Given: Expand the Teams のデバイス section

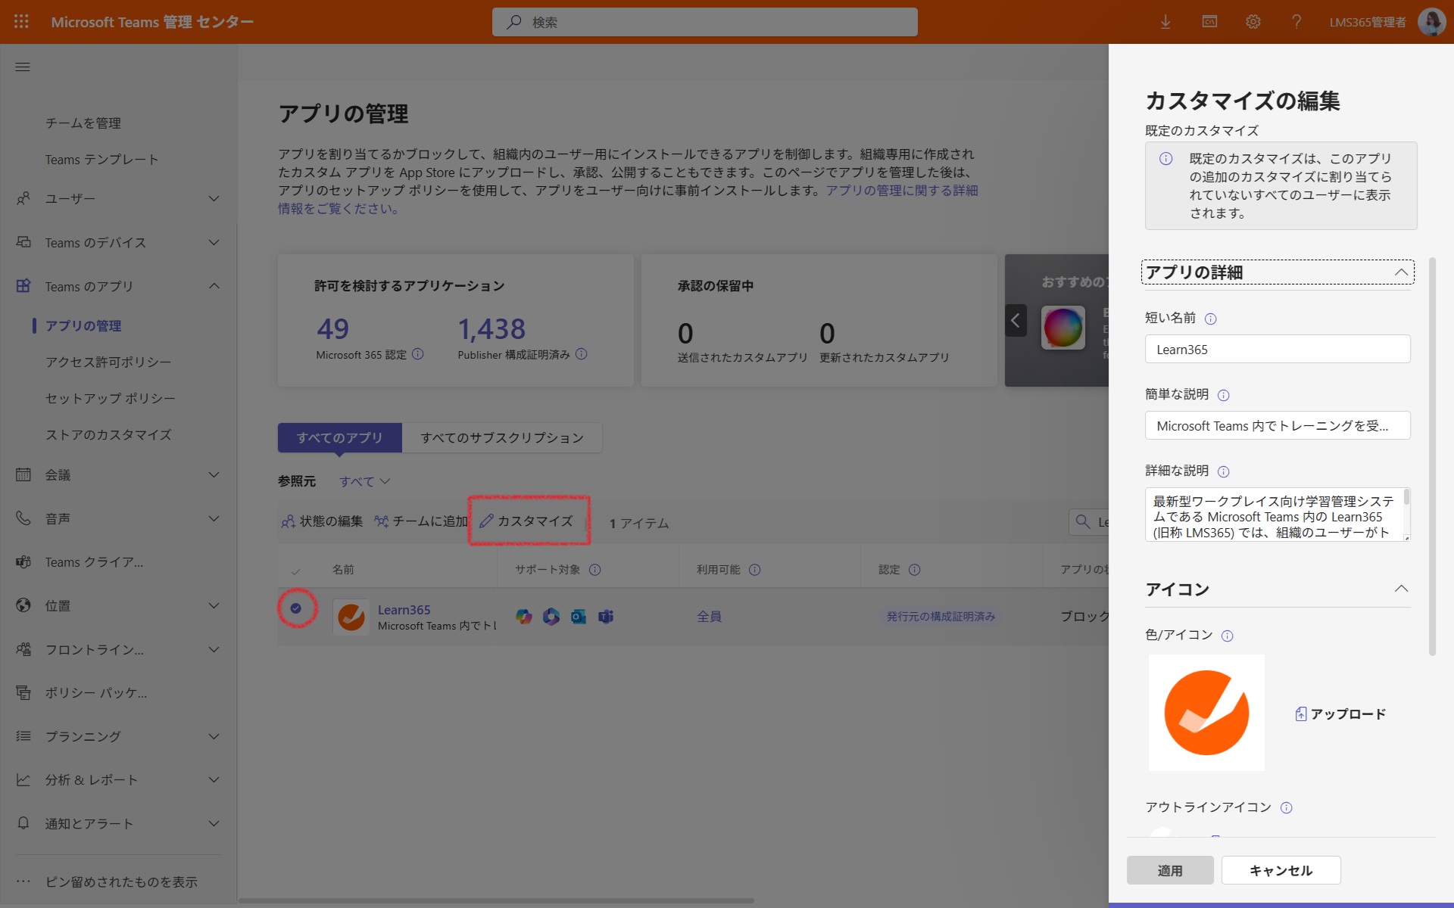Looking at the screenshot, I should click(214, 243).
